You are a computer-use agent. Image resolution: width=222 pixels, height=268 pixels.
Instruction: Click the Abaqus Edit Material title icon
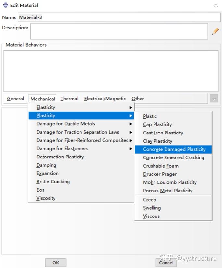[5, 5]
